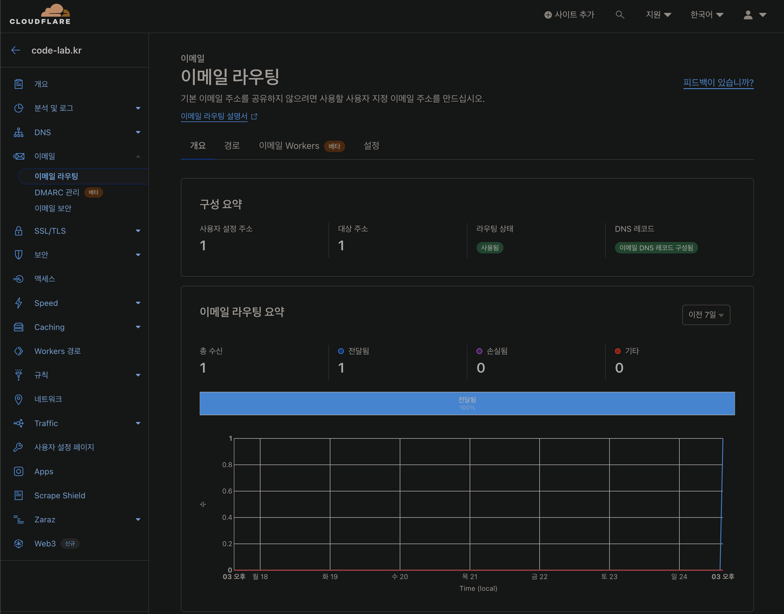
Task: Open the 이전 7일 time range dropdown
Action: click(705, 315)
